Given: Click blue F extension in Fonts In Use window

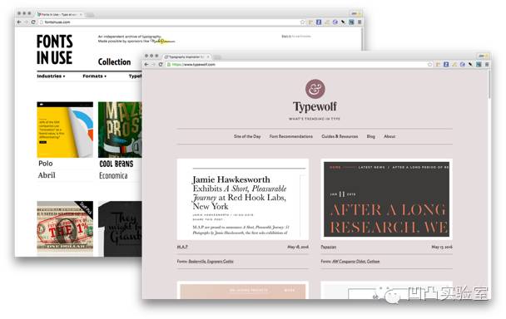Looking at the screenshot, I should point(319,22).
